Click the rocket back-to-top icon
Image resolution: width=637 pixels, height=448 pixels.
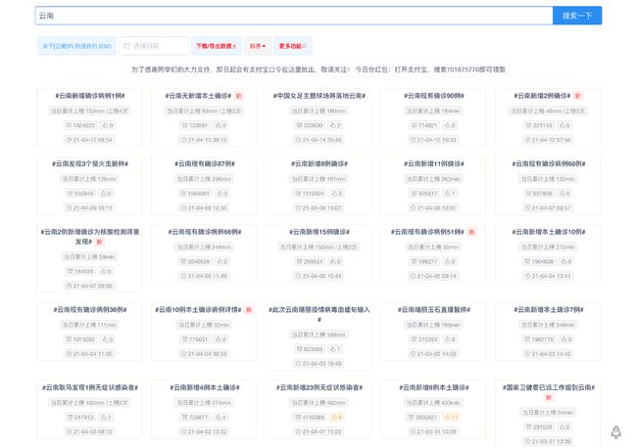(x=615, y=432)
